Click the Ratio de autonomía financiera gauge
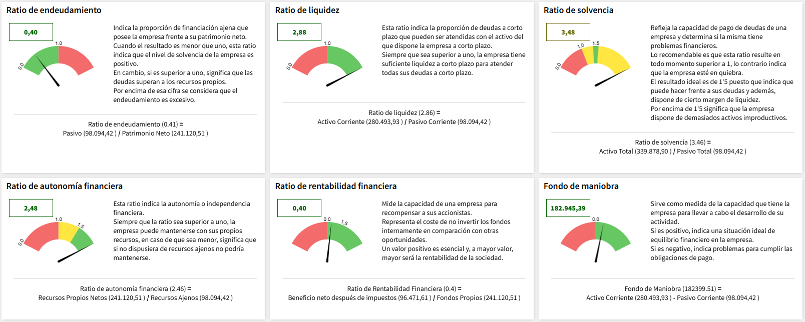 [x=59, y=238]
